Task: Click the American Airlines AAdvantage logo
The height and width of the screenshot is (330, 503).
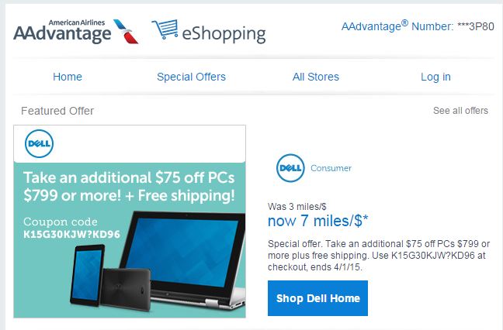Action: pyautogui.click(x=76, y=31)
